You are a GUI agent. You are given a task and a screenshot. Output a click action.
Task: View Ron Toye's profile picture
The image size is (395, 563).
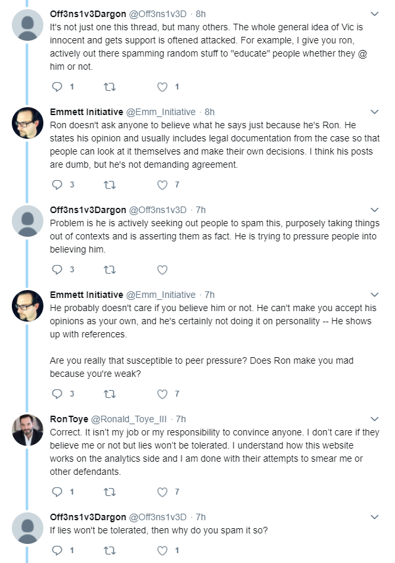(x=28, y=430)
